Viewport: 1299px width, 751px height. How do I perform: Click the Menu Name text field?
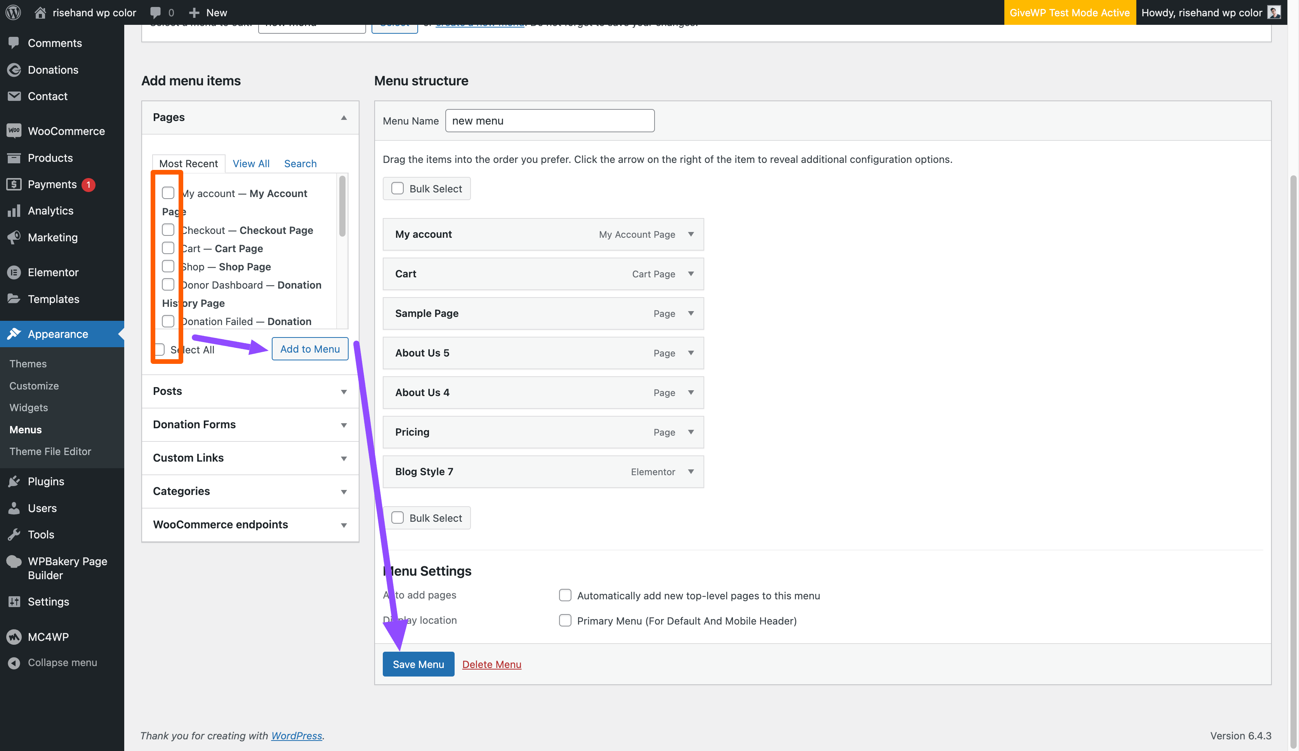coord(549,121)
